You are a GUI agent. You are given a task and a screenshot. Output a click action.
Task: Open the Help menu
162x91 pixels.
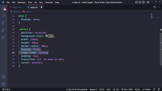point(57,2)
